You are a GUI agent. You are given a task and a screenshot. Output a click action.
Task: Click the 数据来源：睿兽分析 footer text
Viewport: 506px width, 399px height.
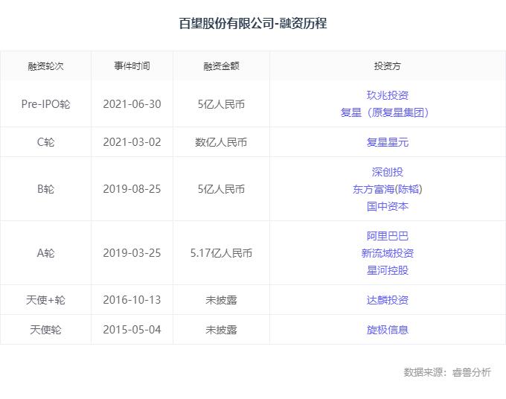[447, 372]
